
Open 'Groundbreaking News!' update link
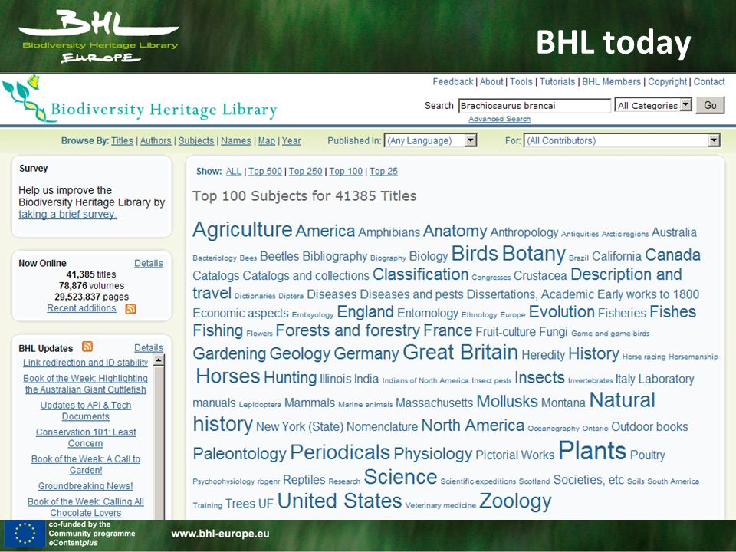coord(85,486)
